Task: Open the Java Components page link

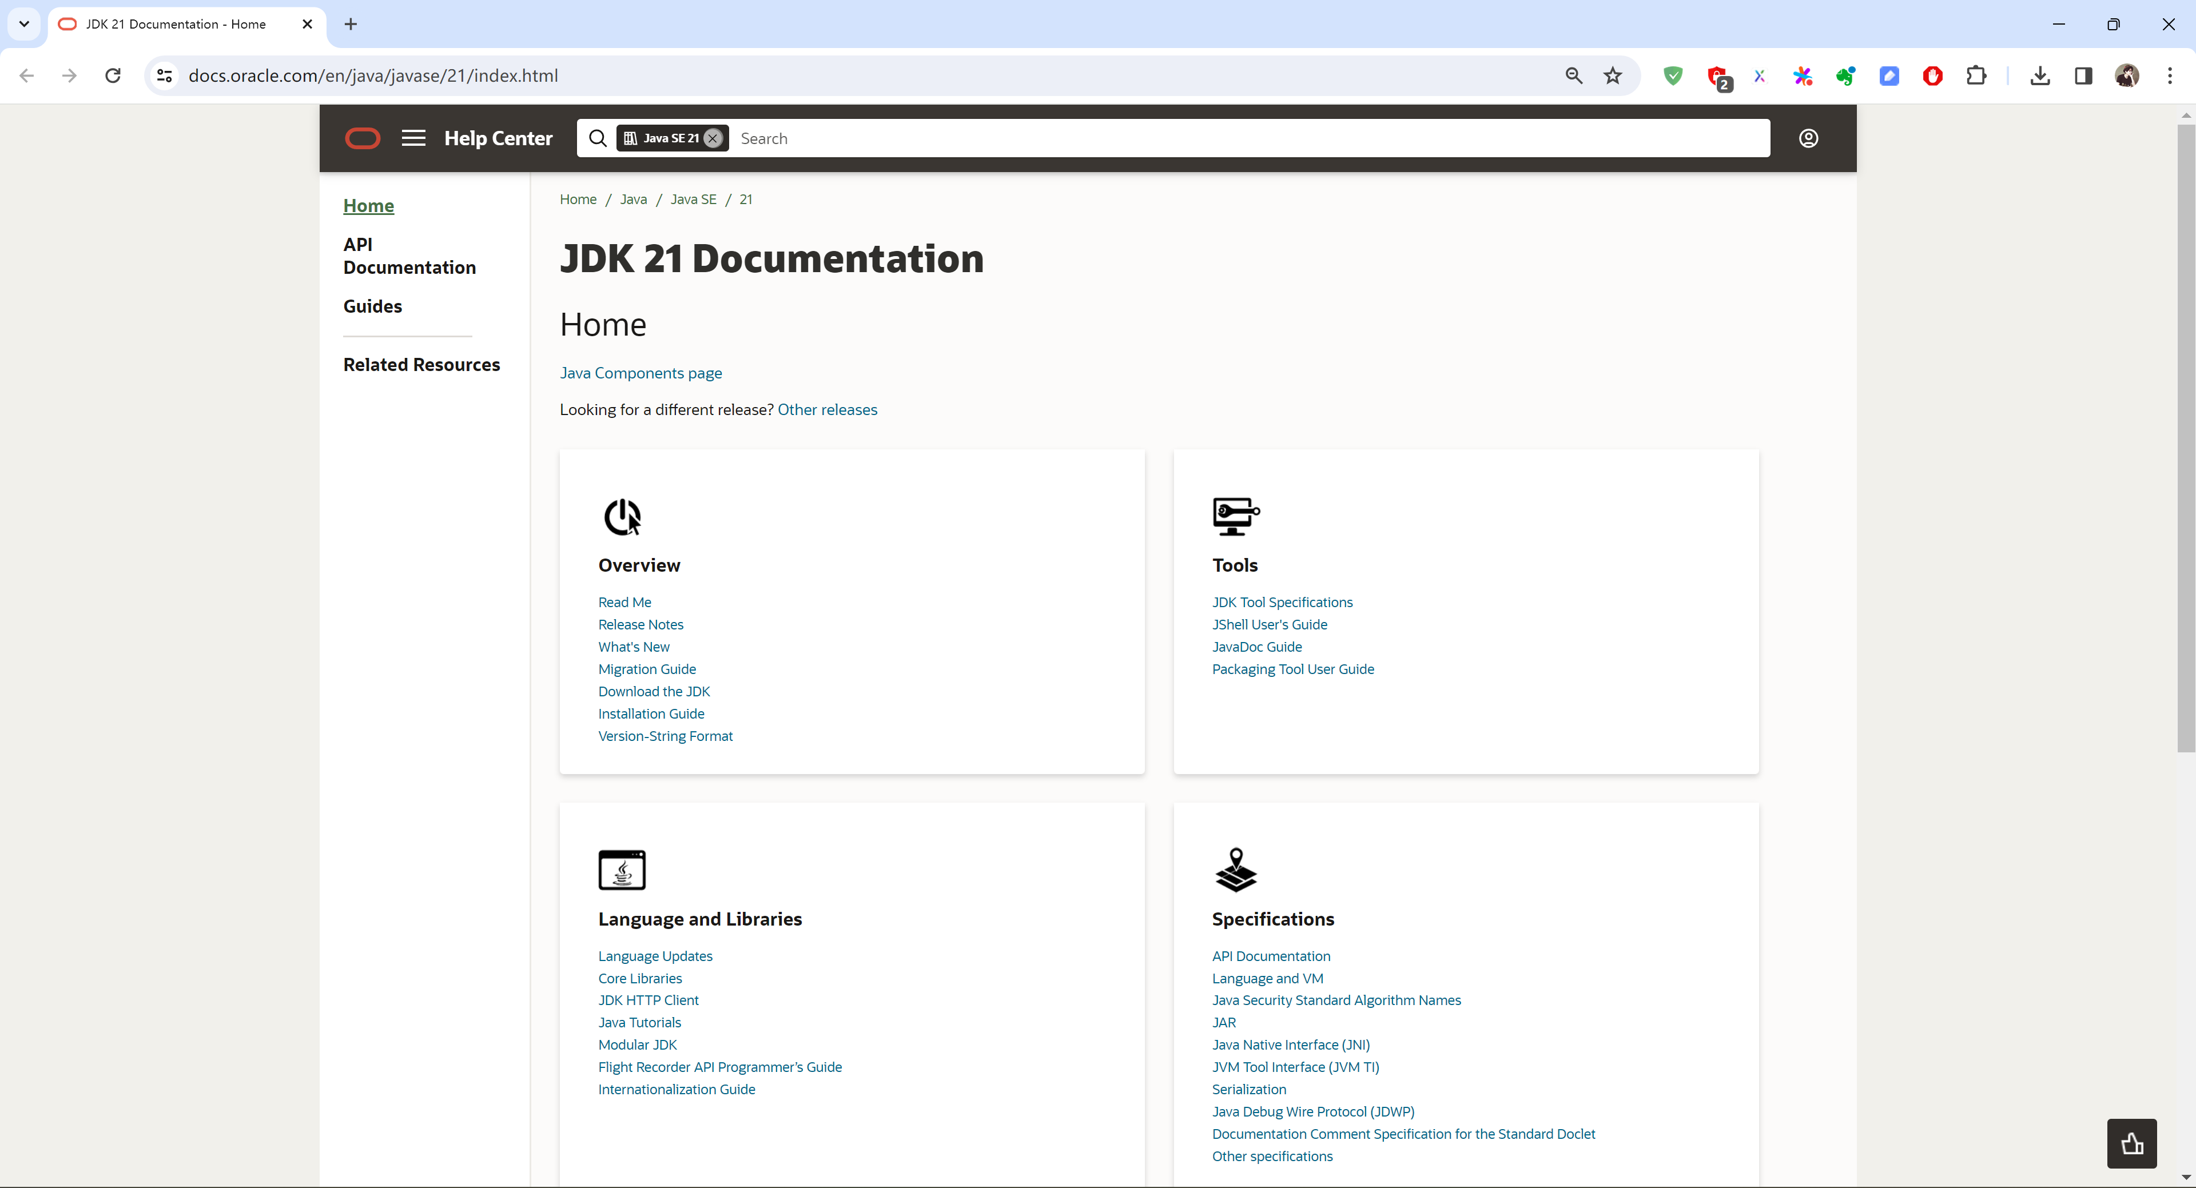Action: pos(641,373)
